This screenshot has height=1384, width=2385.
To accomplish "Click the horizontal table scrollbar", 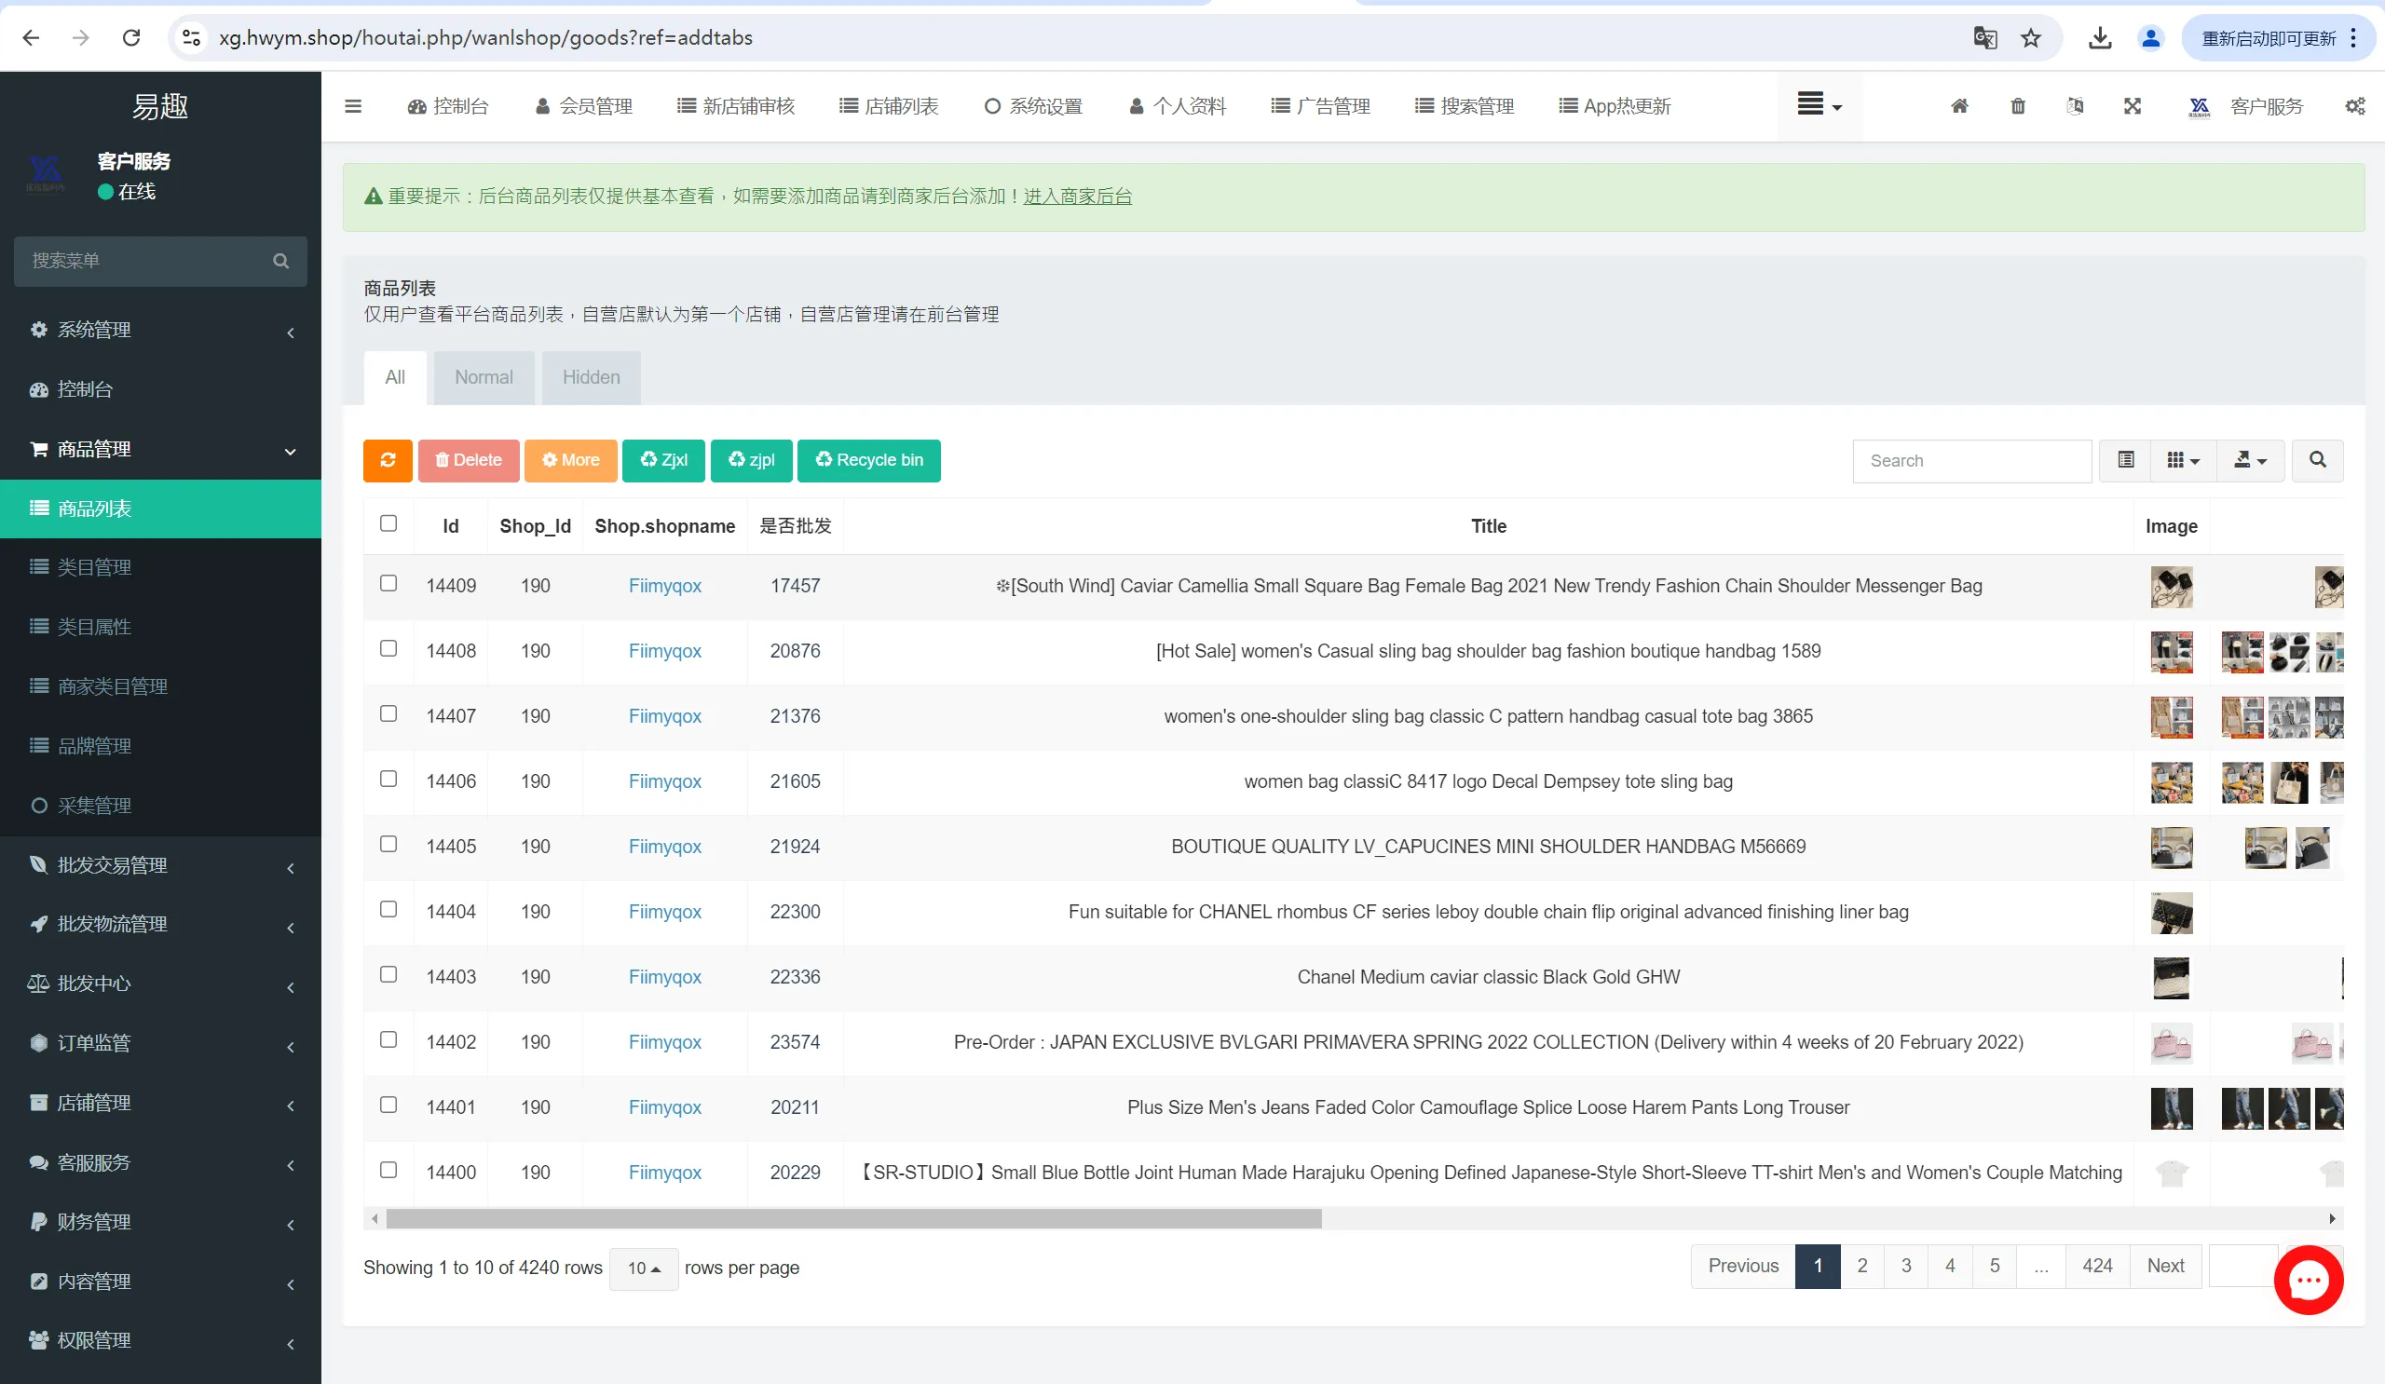I will click(x=853, y=1218).
